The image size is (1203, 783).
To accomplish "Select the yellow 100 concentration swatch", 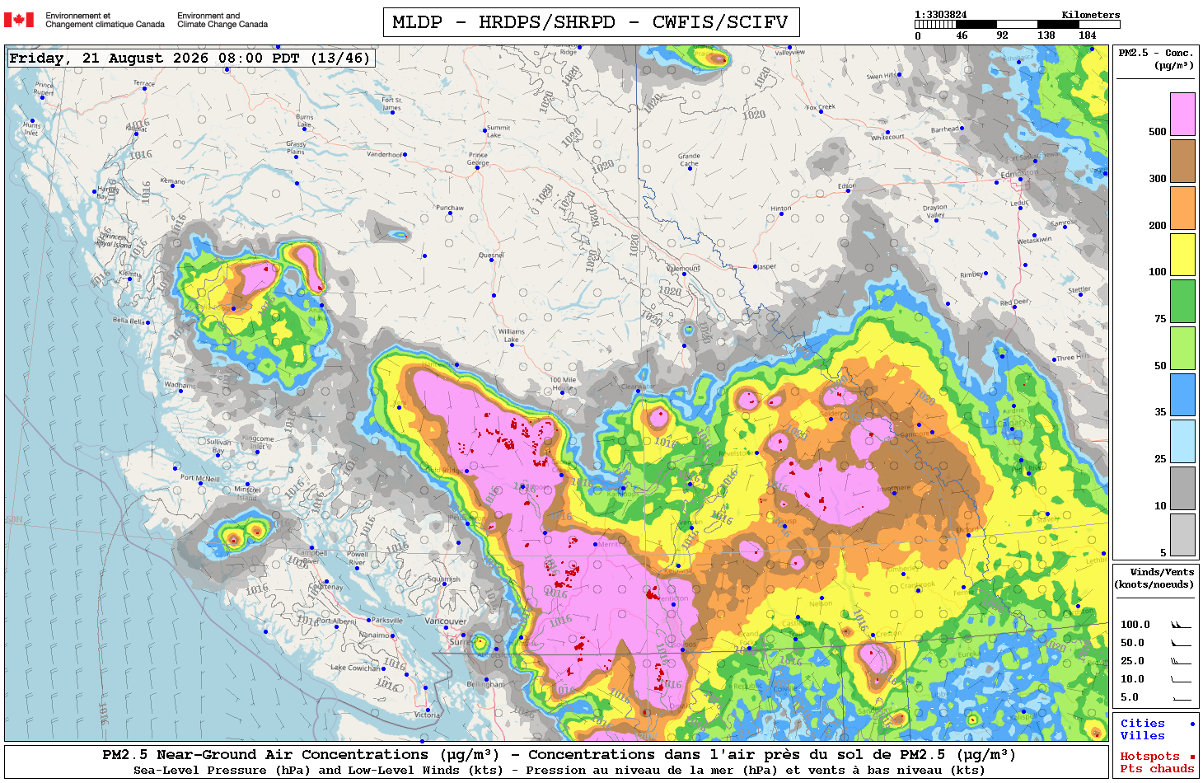I will pos(1182,255).
